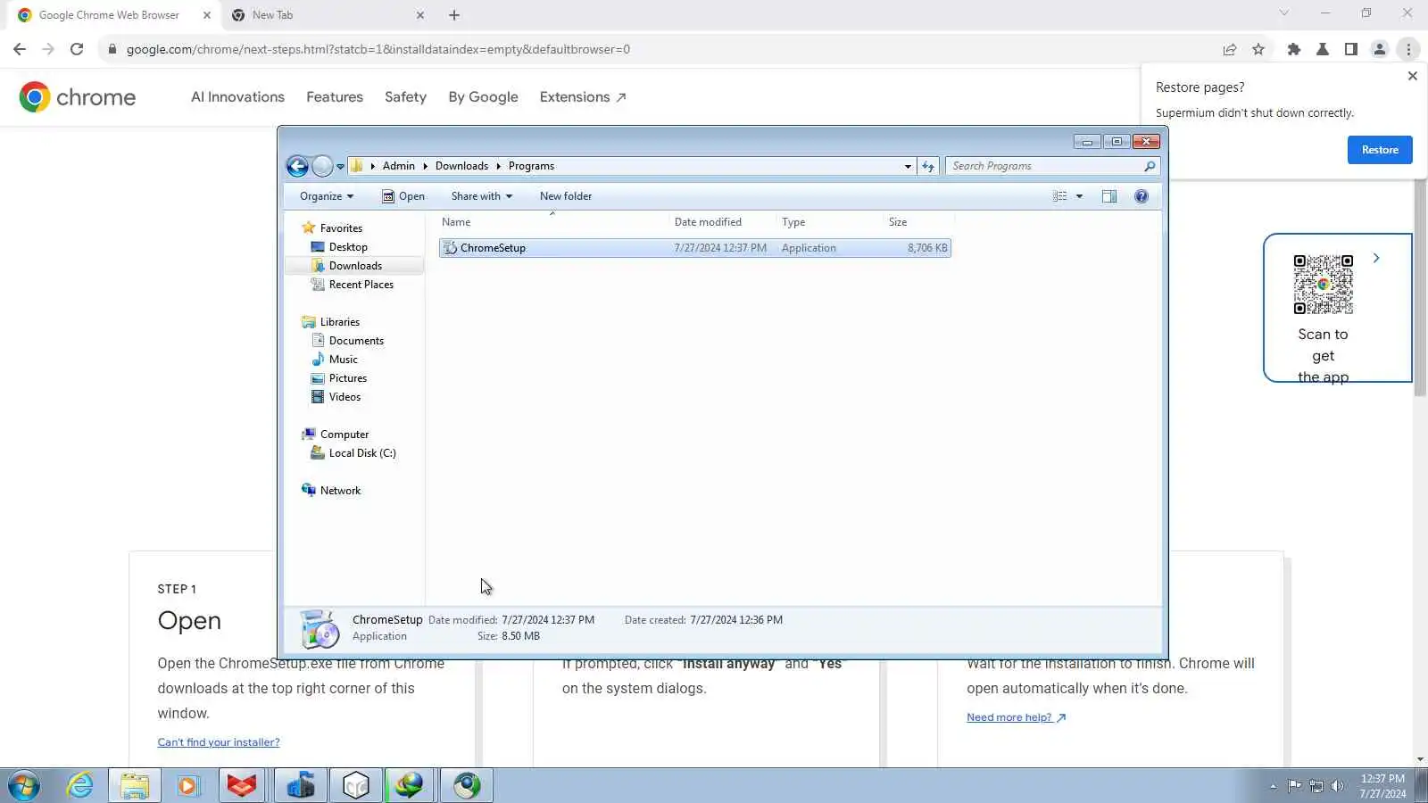Select the ChromeSetup file in the list
Viewport: 1428px width, 803px height.
click(695, 248)
